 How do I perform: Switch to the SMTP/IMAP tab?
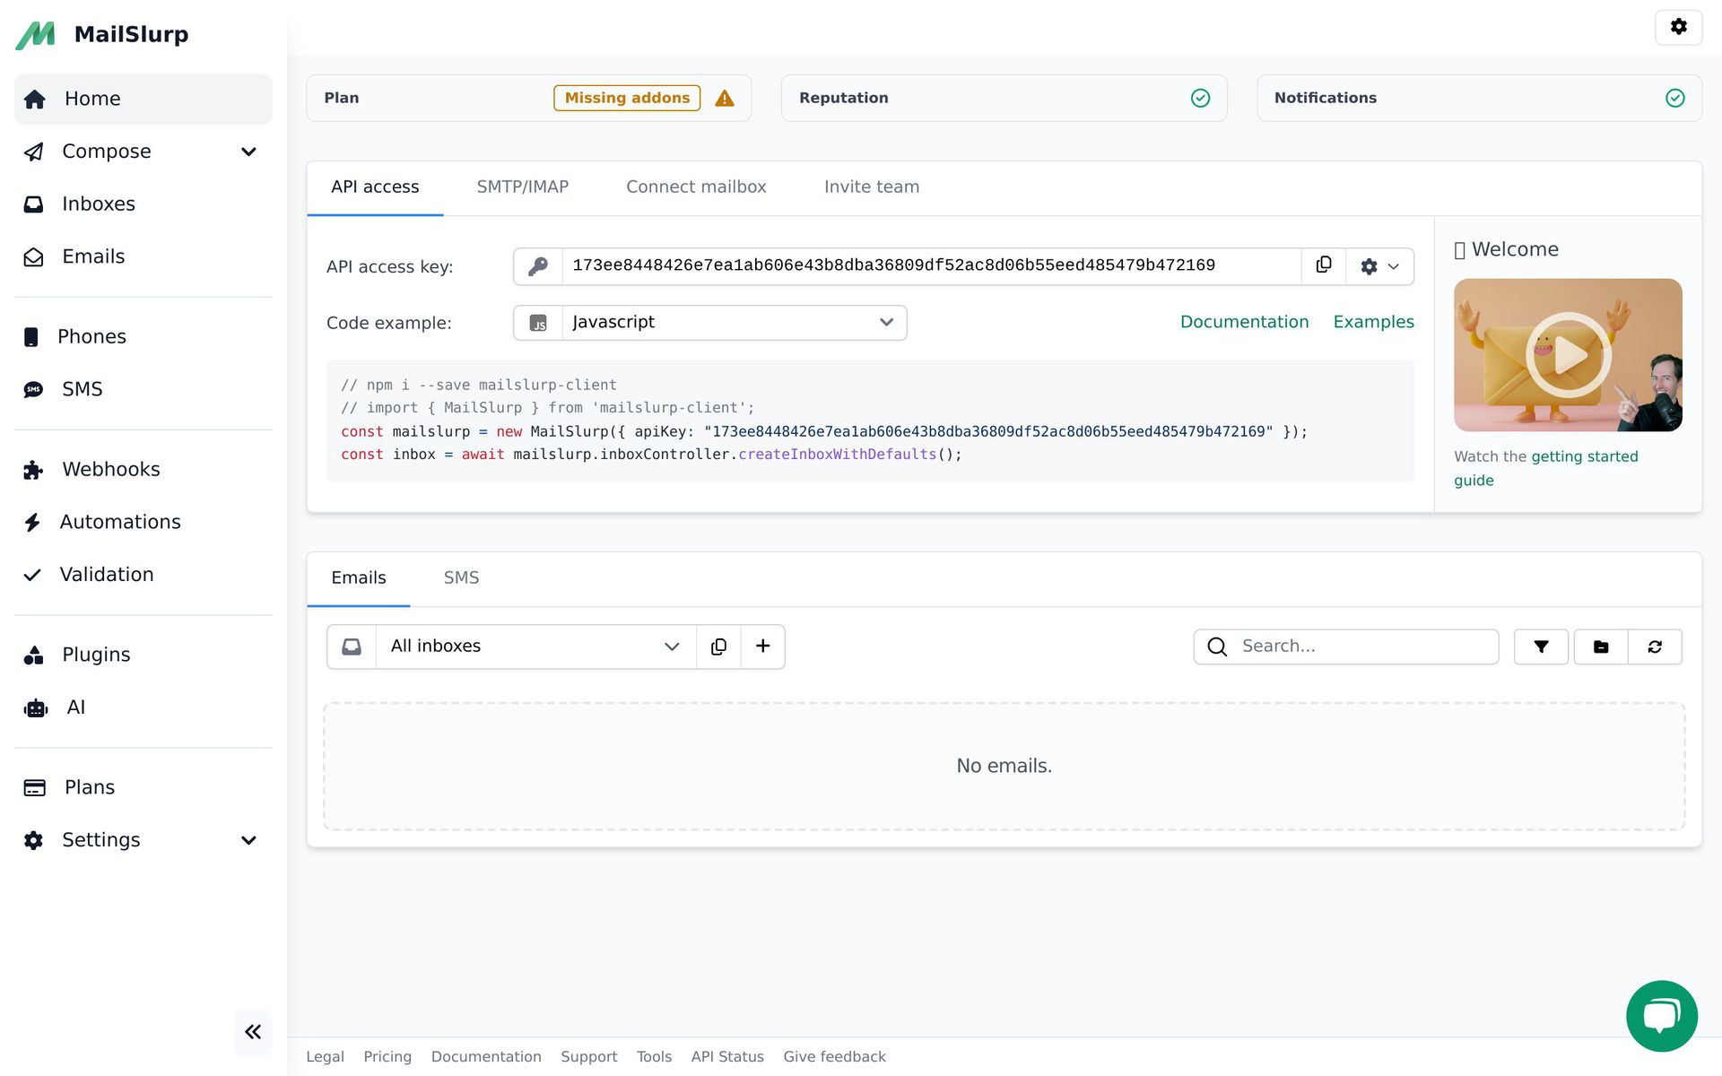click(522, 187)
